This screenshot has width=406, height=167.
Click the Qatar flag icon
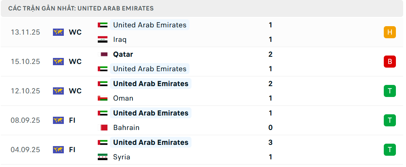pyautogui.click(x=103, y=54)
